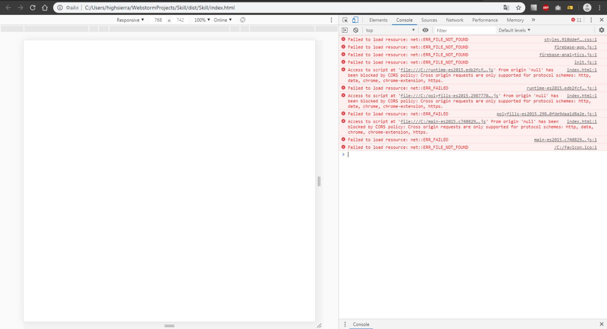Open device toolbar more options menu

[x=331, y=20]
